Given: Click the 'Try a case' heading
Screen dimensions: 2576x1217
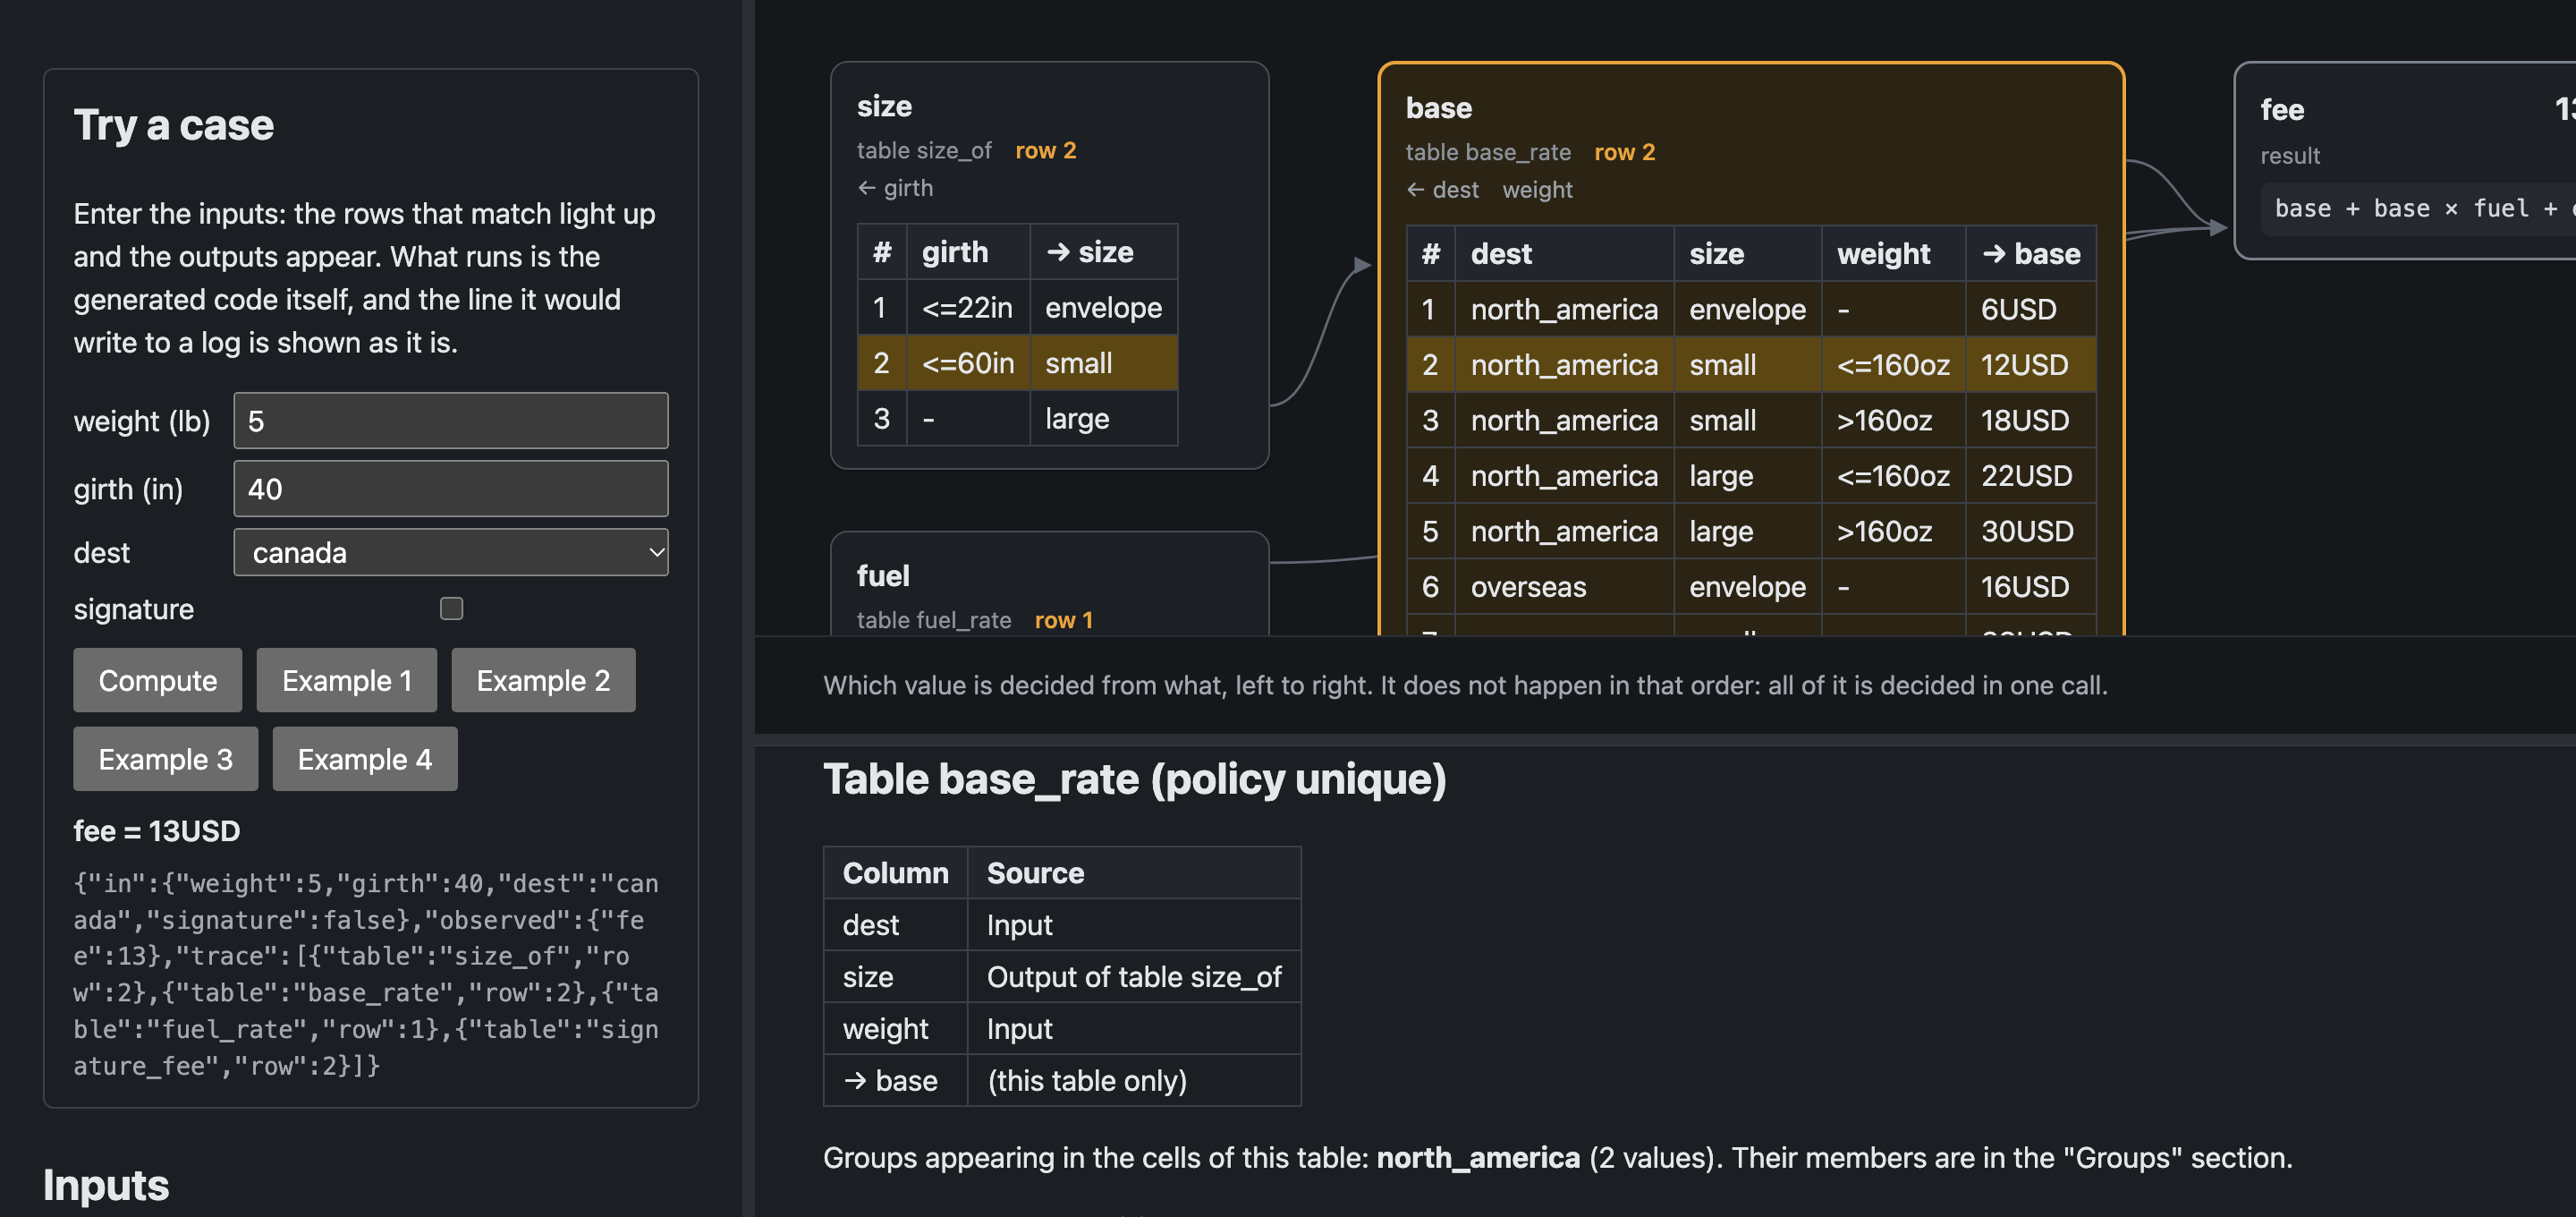Looking at the screenshot, I should (173, 126).
